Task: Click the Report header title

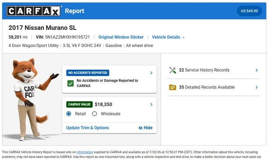Action: click(x=75, y=11)
